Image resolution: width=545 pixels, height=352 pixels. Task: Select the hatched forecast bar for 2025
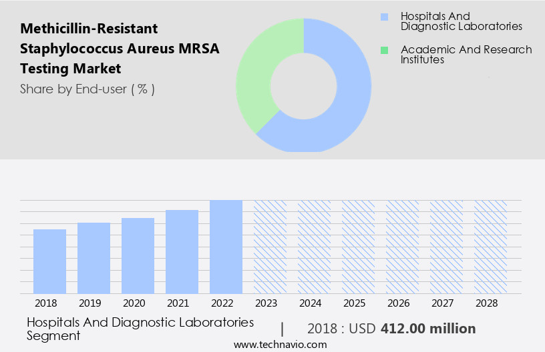click(358, 247)
